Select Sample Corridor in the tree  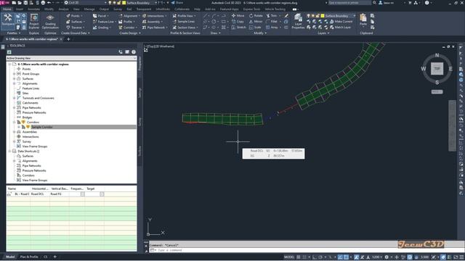point(42,127)
